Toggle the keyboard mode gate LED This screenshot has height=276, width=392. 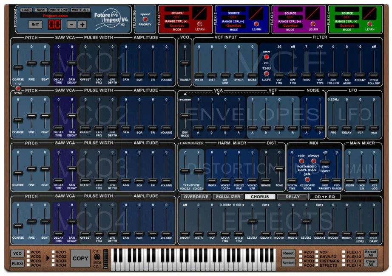click(x=307, y=179)
